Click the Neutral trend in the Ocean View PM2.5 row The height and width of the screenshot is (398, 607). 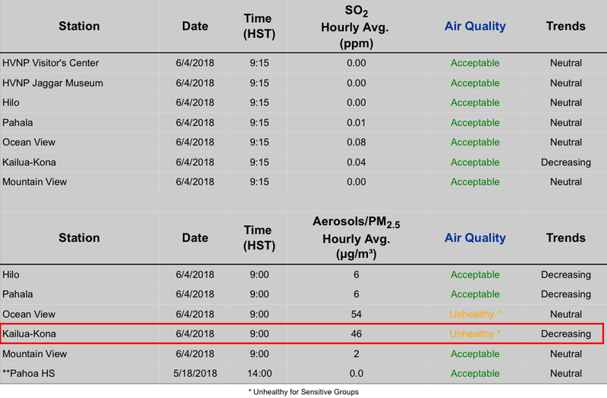pos(566,314)
